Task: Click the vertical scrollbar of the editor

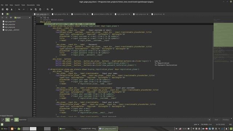Action: 213,55
